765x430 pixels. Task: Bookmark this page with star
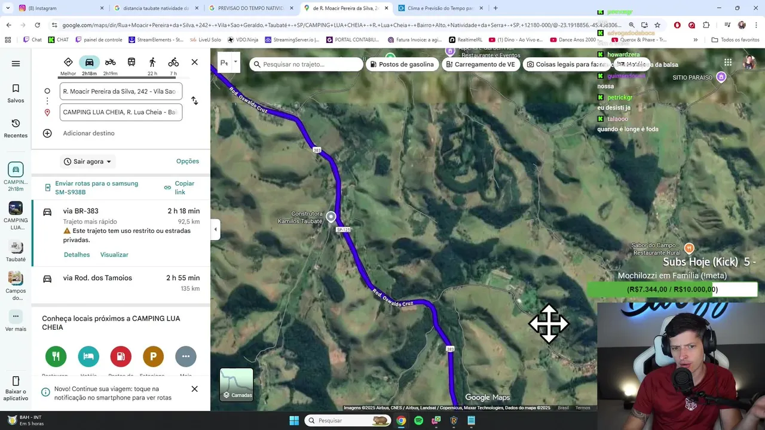657,25
